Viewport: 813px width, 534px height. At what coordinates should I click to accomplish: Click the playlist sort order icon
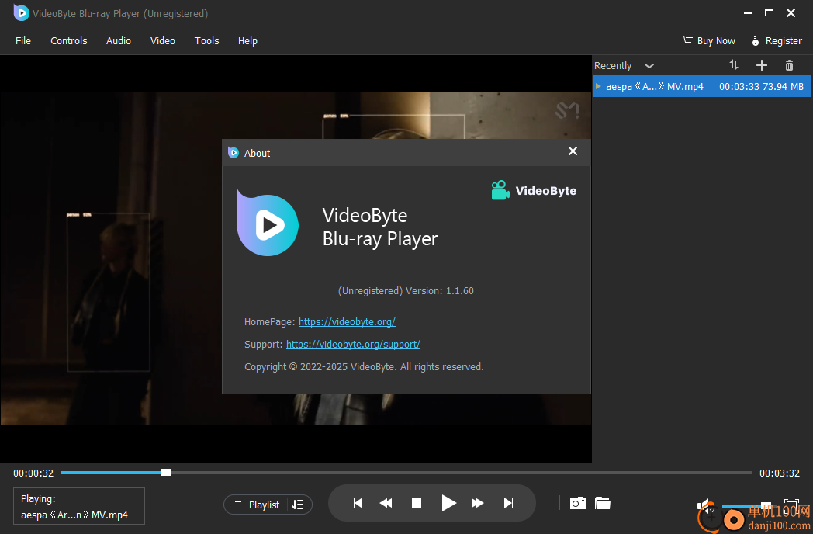[x=734, y=65]
